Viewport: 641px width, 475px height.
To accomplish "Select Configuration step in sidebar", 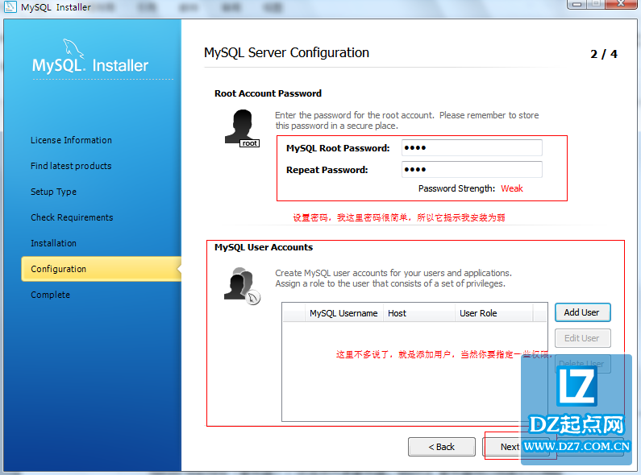I will click(102, 269).
